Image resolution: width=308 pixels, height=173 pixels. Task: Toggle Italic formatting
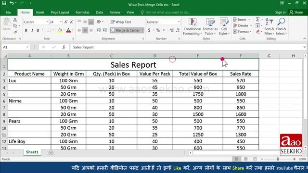[32, 30]
